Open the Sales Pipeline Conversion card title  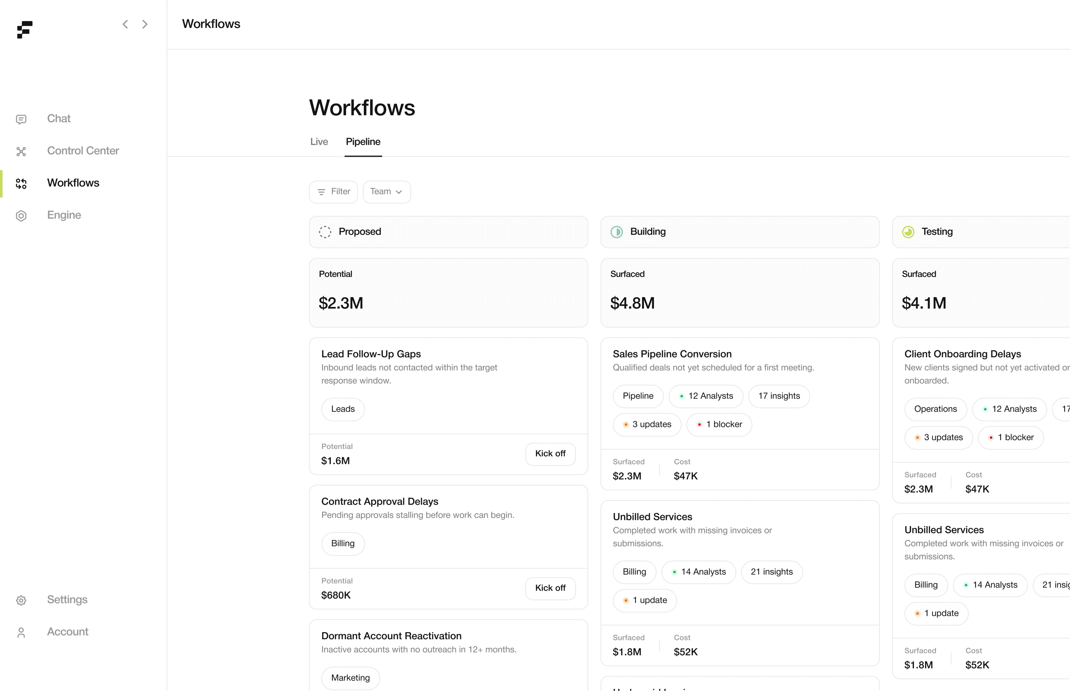672,354
